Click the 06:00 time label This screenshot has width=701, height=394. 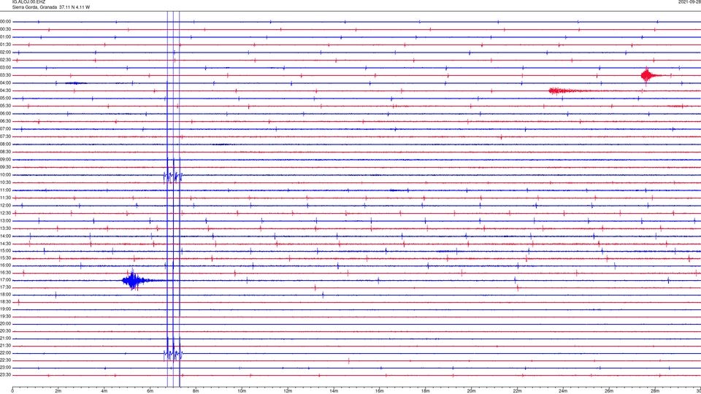[x=6, y=114]
